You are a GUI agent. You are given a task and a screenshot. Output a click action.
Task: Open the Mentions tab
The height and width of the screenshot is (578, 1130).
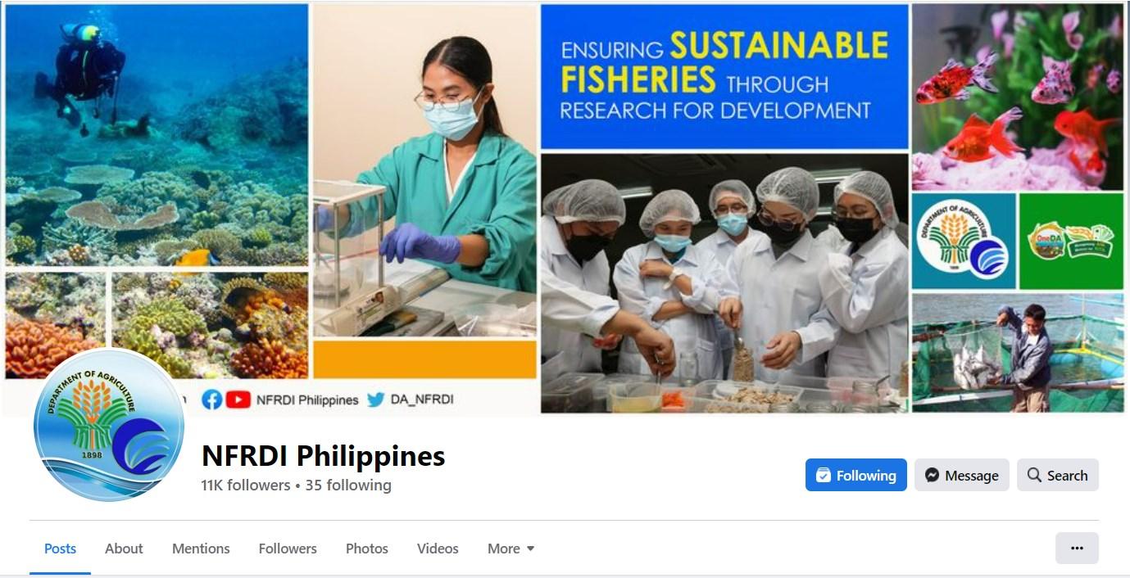[x=201, y=549]
